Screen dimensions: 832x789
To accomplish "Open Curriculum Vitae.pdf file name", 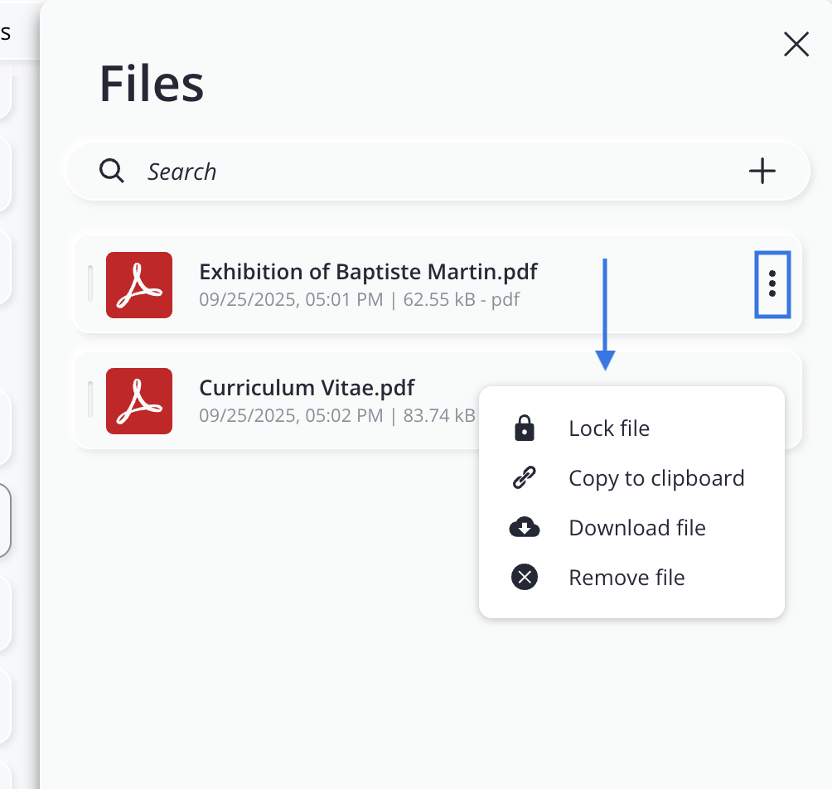I will (307, 388).
